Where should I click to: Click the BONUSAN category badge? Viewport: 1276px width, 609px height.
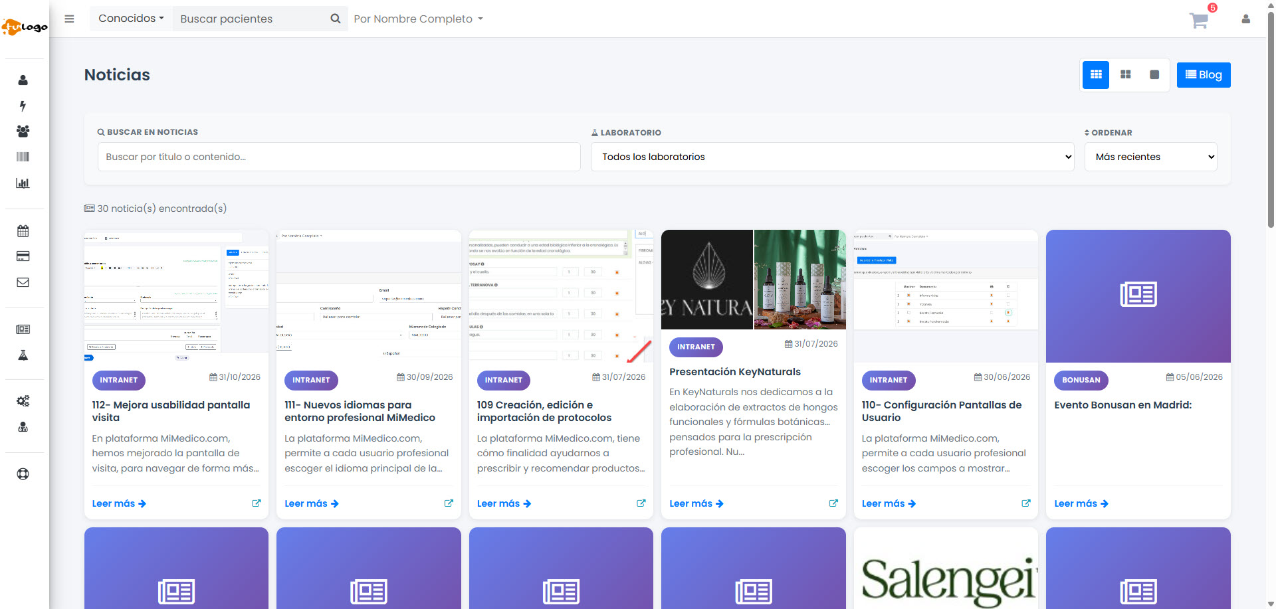click(x=1081, y=381)
